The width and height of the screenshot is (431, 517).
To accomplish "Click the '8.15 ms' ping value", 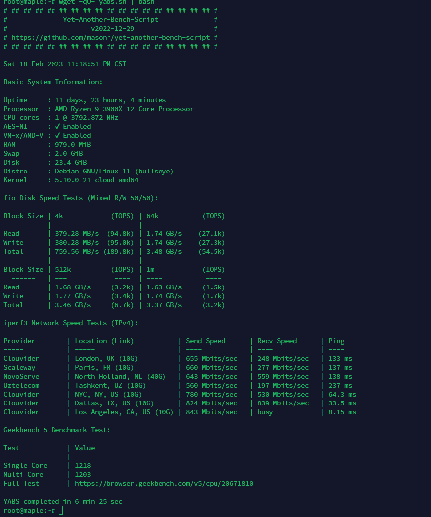I will [x=342, y=412].
